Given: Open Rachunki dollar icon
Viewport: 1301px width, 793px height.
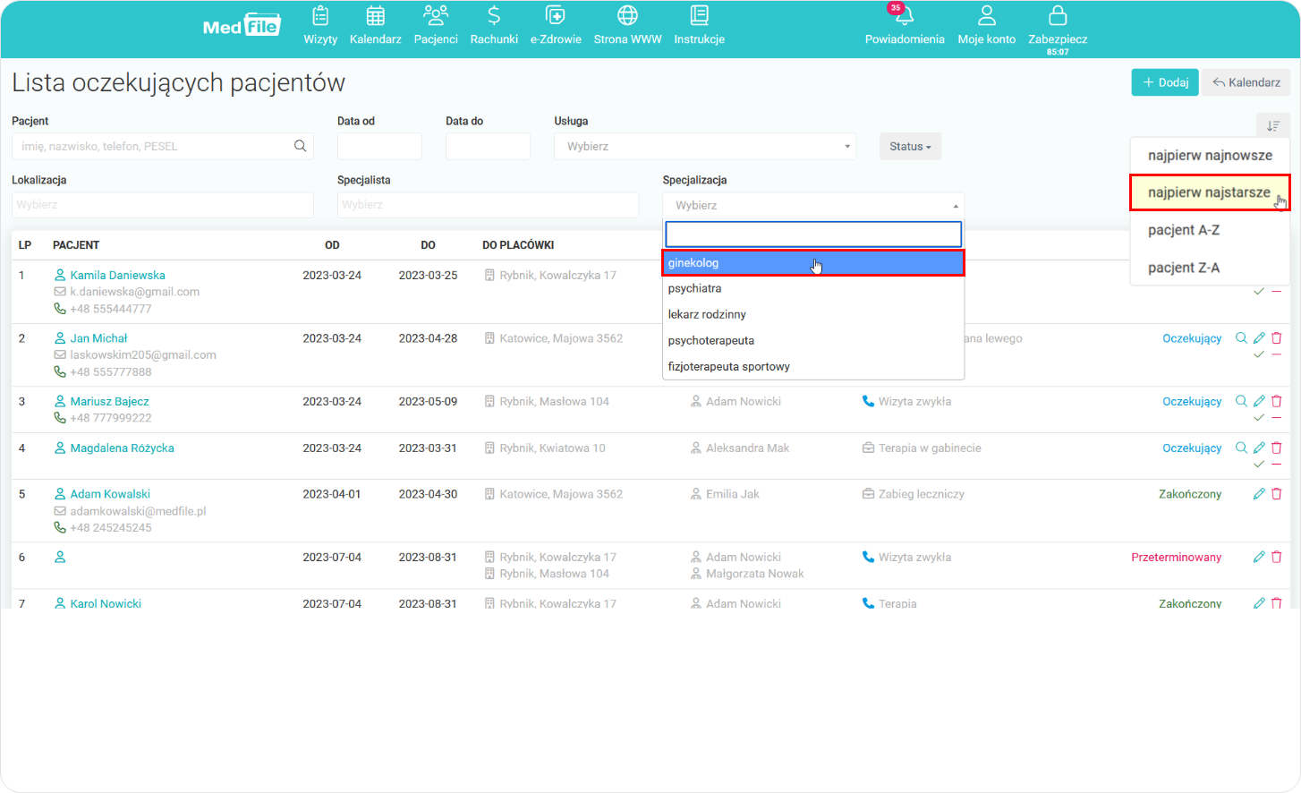Looking at the screenshot, I should (x=494, y=16).
